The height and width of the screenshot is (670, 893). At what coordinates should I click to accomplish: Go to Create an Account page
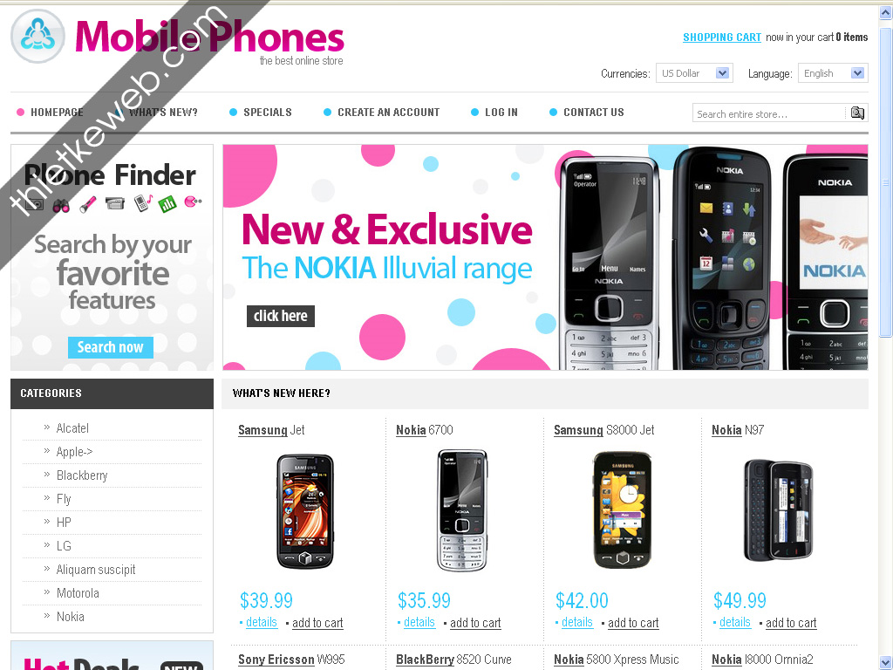pyautogui.click(x=388, y=113)
